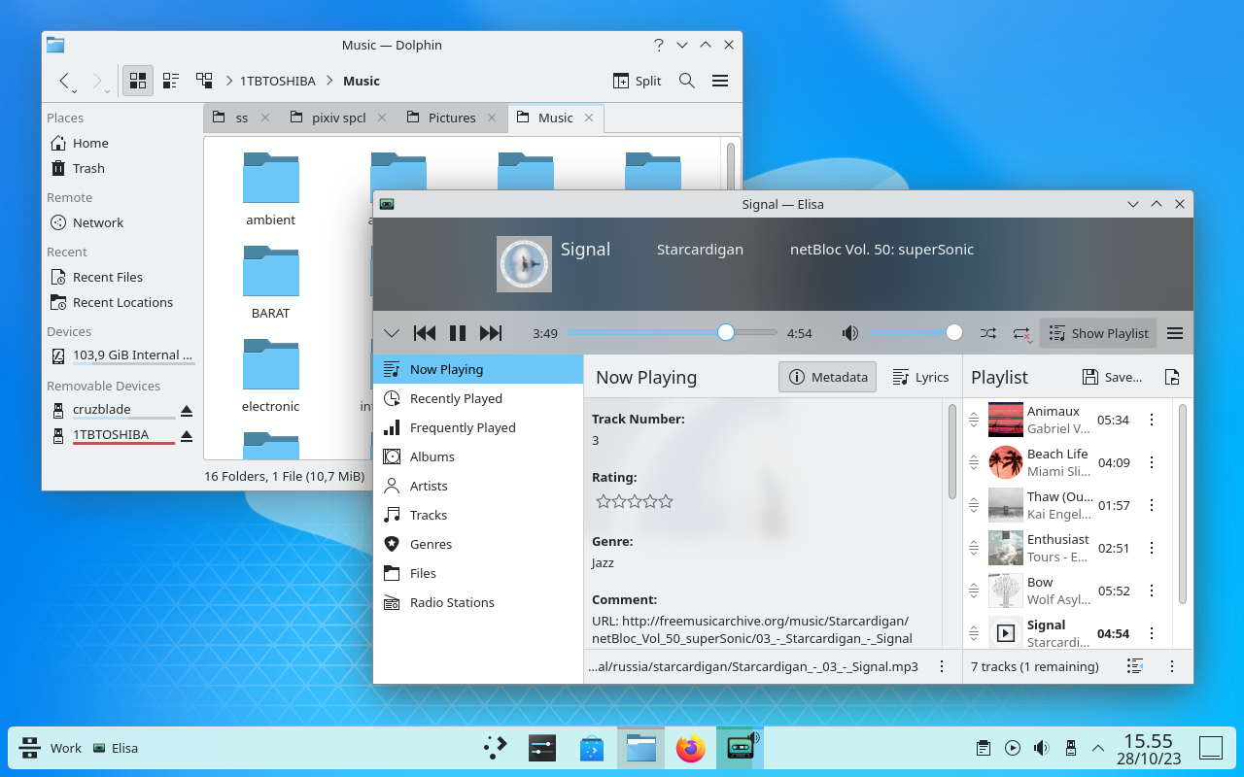Mute the volume using the speaker icon
1244x777 pixels.
pyautogui.click(x=849, y=332)
